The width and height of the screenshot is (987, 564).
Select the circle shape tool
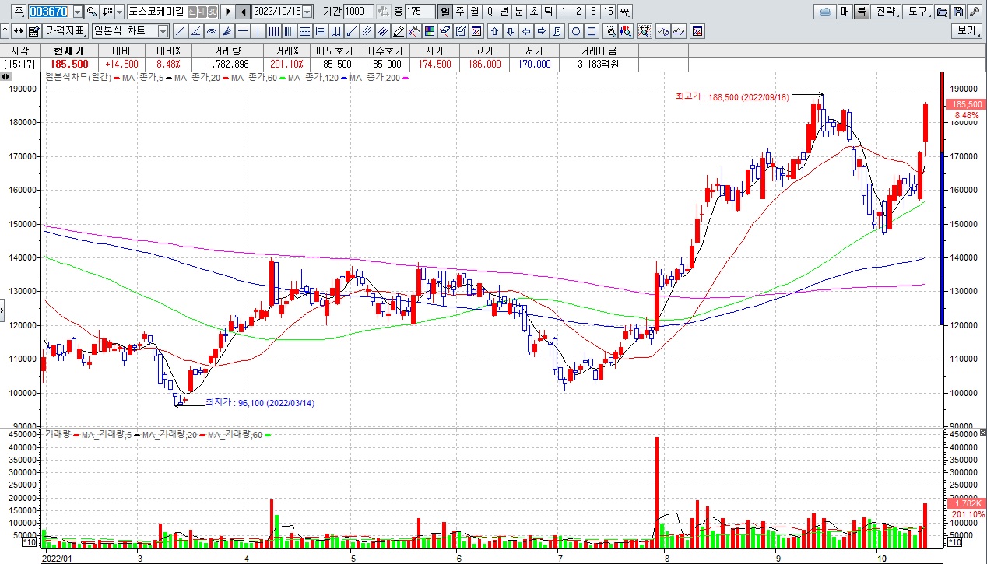coord(576,31)
